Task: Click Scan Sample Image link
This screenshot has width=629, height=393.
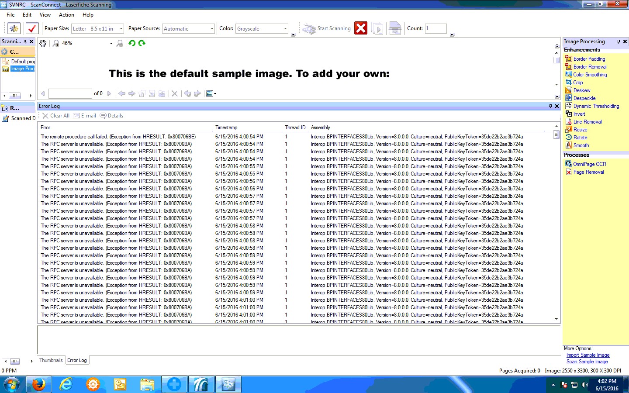Action: [x=587, y=362]
